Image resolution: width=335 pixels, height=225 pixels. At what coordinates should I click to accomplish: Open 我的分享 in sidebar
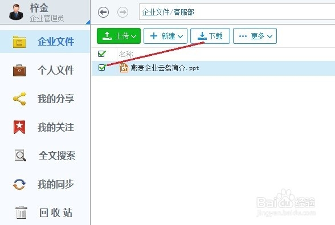coord(45,99)
